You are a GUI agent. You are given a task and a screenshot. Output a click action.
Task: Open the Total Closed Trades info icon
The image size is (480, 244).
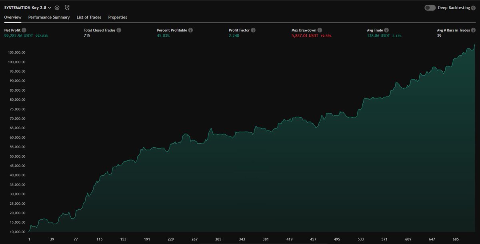pos(119,30)
